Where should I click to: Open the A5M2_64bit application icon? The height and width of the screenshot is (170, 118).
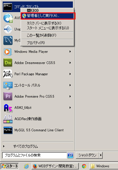tap(8, 108)
